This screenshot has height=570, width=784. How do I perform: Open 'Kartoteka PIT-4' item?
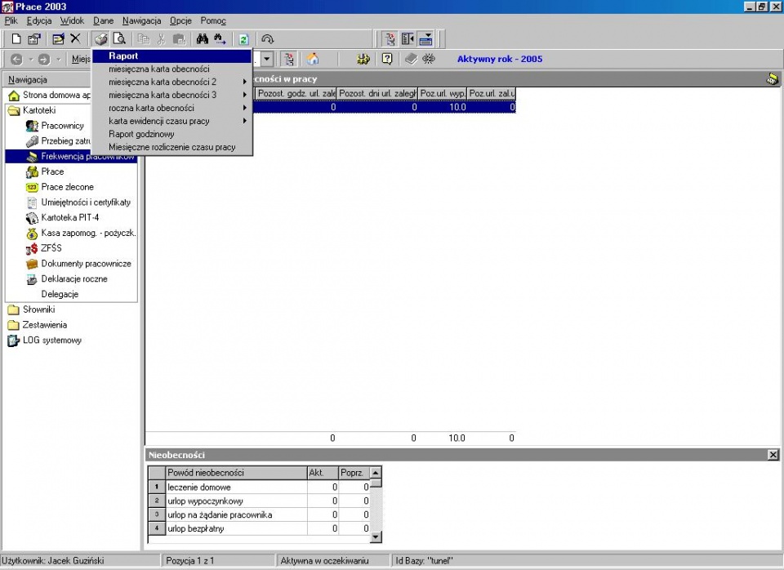tap(63, 218)
